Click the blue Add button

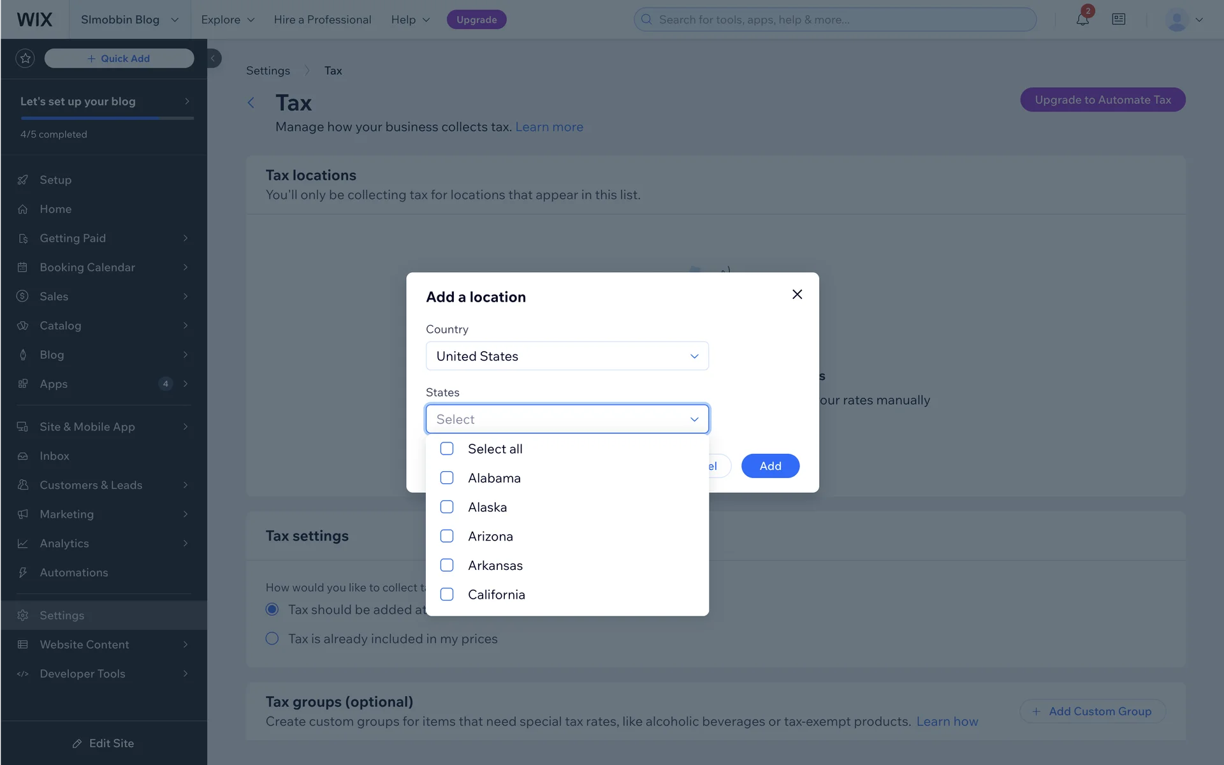click(770, 466)
